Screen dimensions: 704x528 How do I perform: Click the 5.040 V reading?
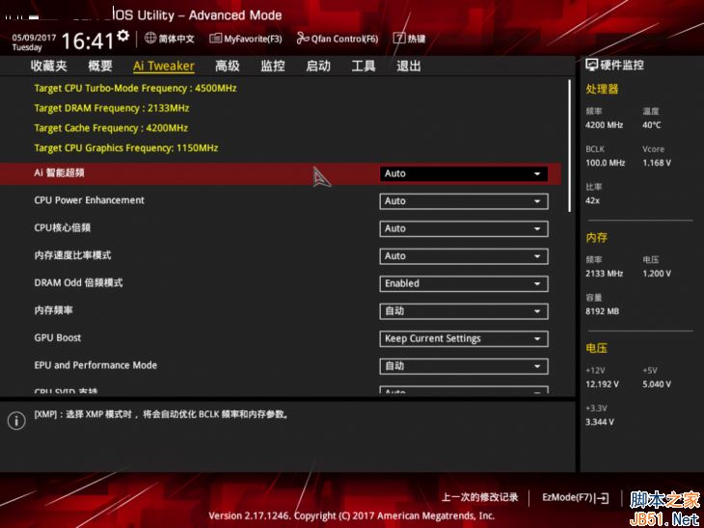657,384
